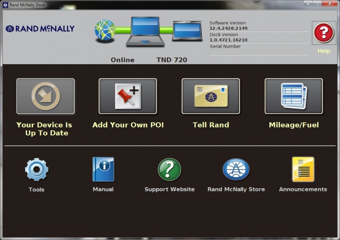340x240 pixels.
Task: Click the red question mark Help icon
Action: (x=324, y=33)
